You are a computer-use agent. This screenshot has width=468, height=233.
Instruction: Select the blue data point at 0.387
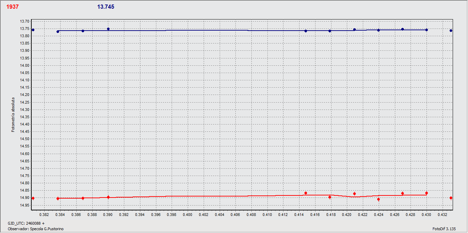(x=83, y=31)
